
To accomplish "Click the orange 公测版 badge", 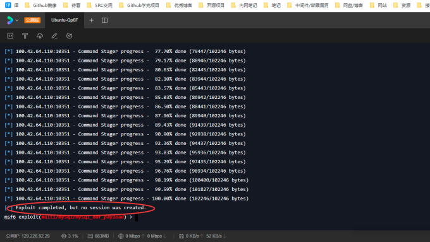I will [x=32, y=20].
